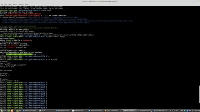Switch to home/ed/Pictures taskbar window

[96, 111]
